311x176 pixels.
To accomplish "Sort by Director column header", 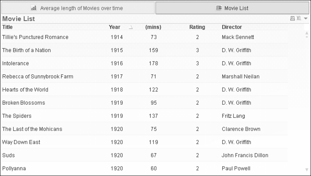I will 232,27.
